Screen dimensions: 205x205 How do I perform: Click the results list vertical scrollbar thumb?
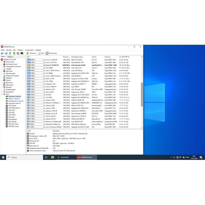coord(142,94)
